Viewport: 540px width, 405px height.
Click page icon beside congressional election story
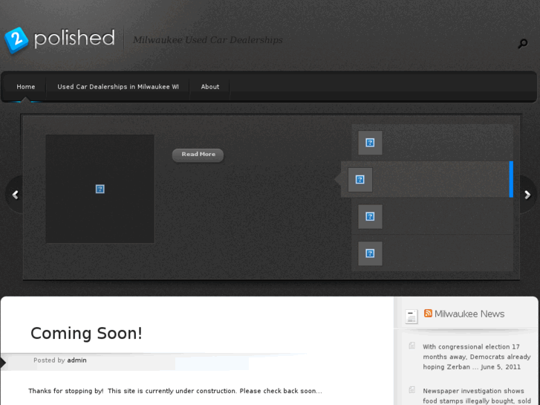coord(412,346)
